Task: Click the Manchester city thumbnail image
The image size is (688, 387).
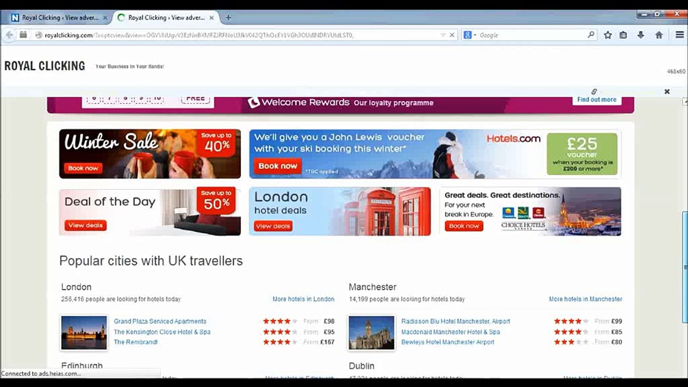Action: point(371,333)
